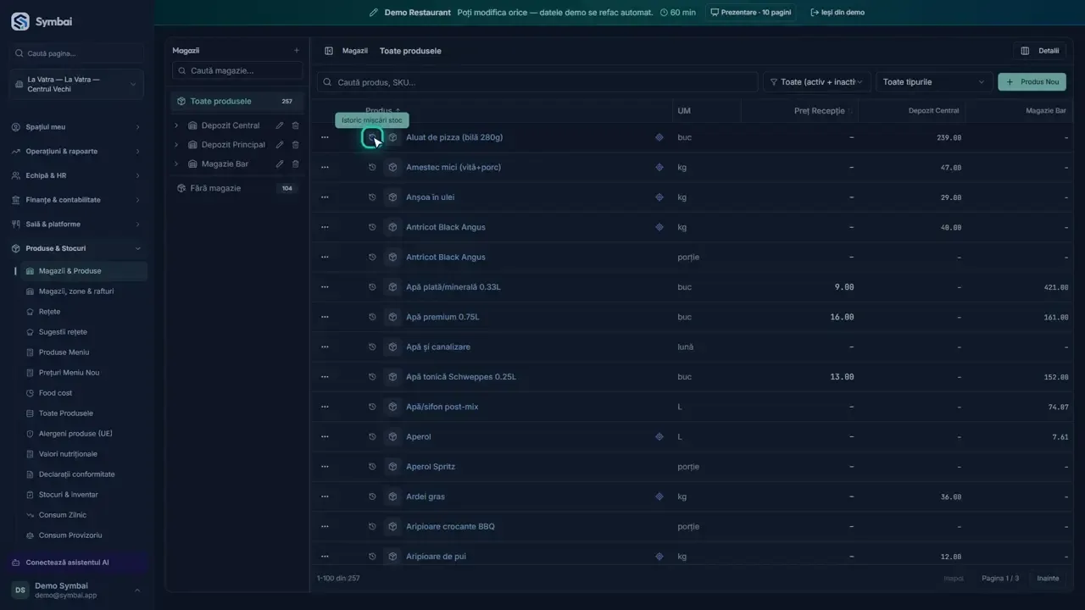Expand the Spațiul meu menu section
Screen dimensions: 1085x610
point(77,127)
